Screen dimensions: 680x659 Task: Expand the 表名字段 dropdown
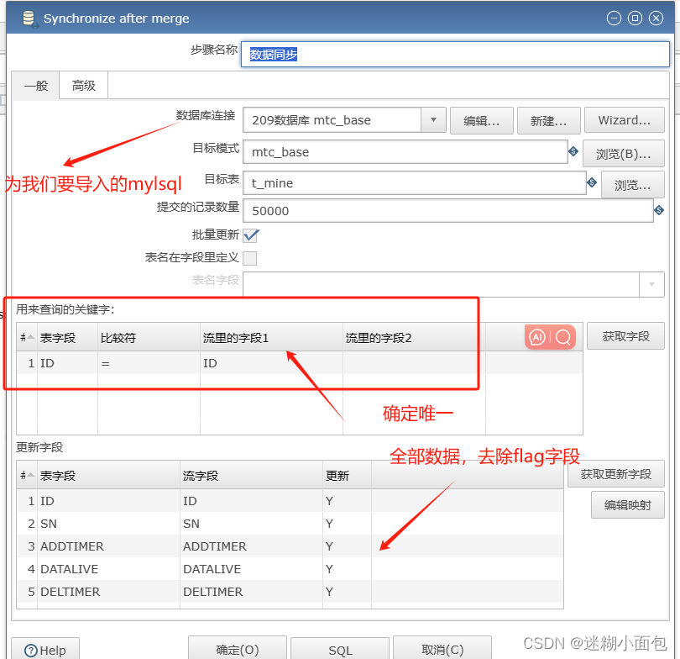pos(651,284)
